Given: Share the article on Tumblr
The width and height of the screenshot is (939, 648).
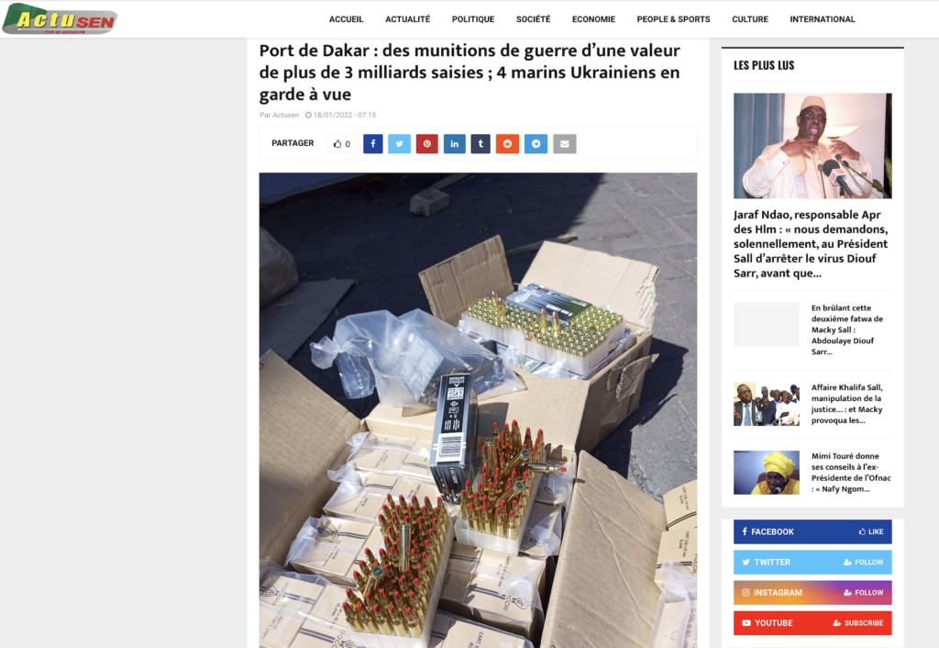Looking at the screenshot, I should pyautogui.click(x=481, y=144).
